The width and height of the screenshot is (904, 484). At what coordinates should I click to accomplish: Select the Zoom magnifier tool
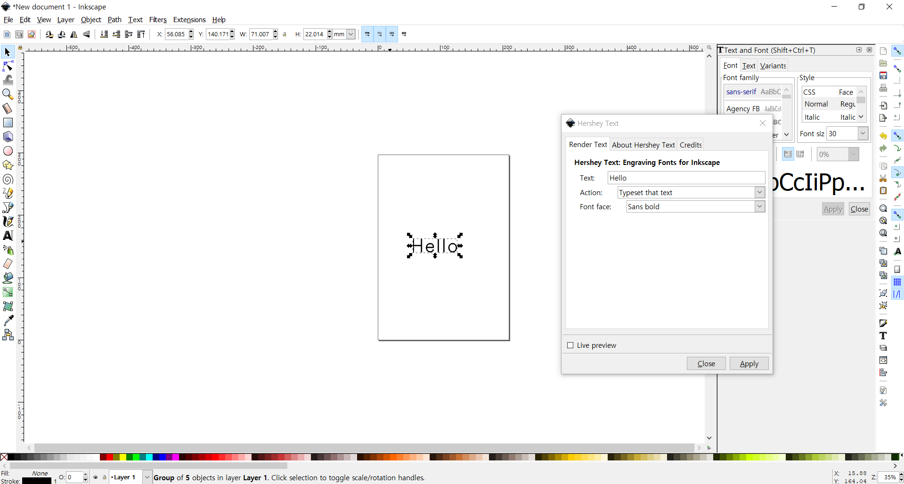coord(8,94)
